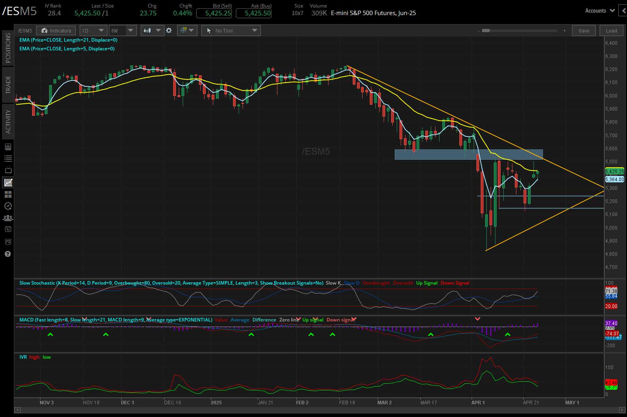627x417 pixels.
Task: Open the 6M time range dropdown
Action: tap(123, 31)
